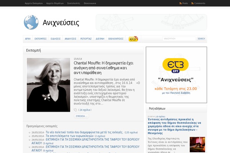This screenshot has width=230, height=153.
Task: Click the Posts feed link text
Action: pos(185,3)
